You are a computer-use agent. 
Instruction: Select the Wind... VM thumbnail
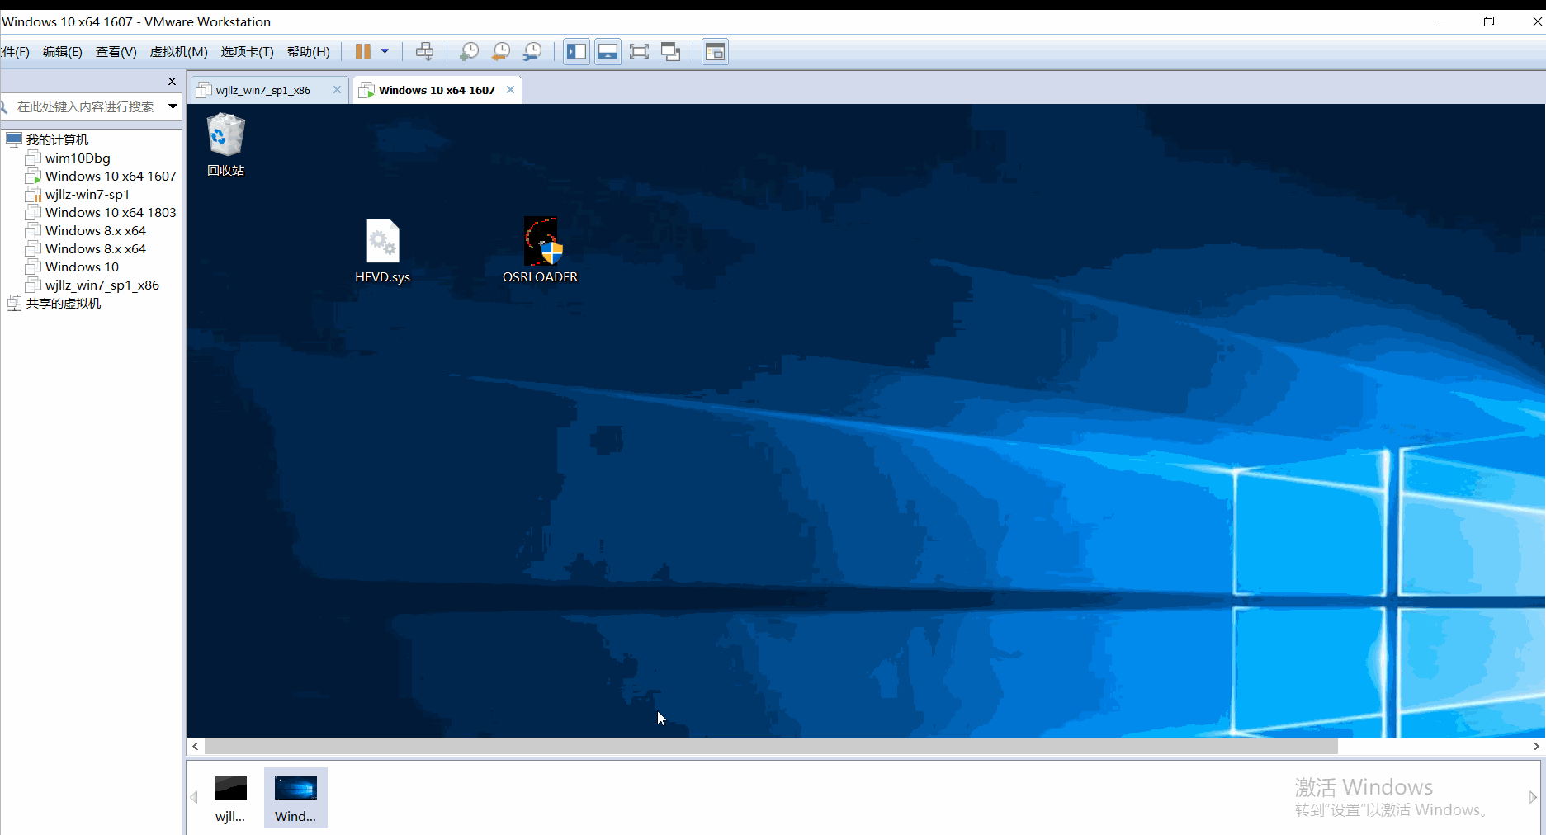[295, 798]
